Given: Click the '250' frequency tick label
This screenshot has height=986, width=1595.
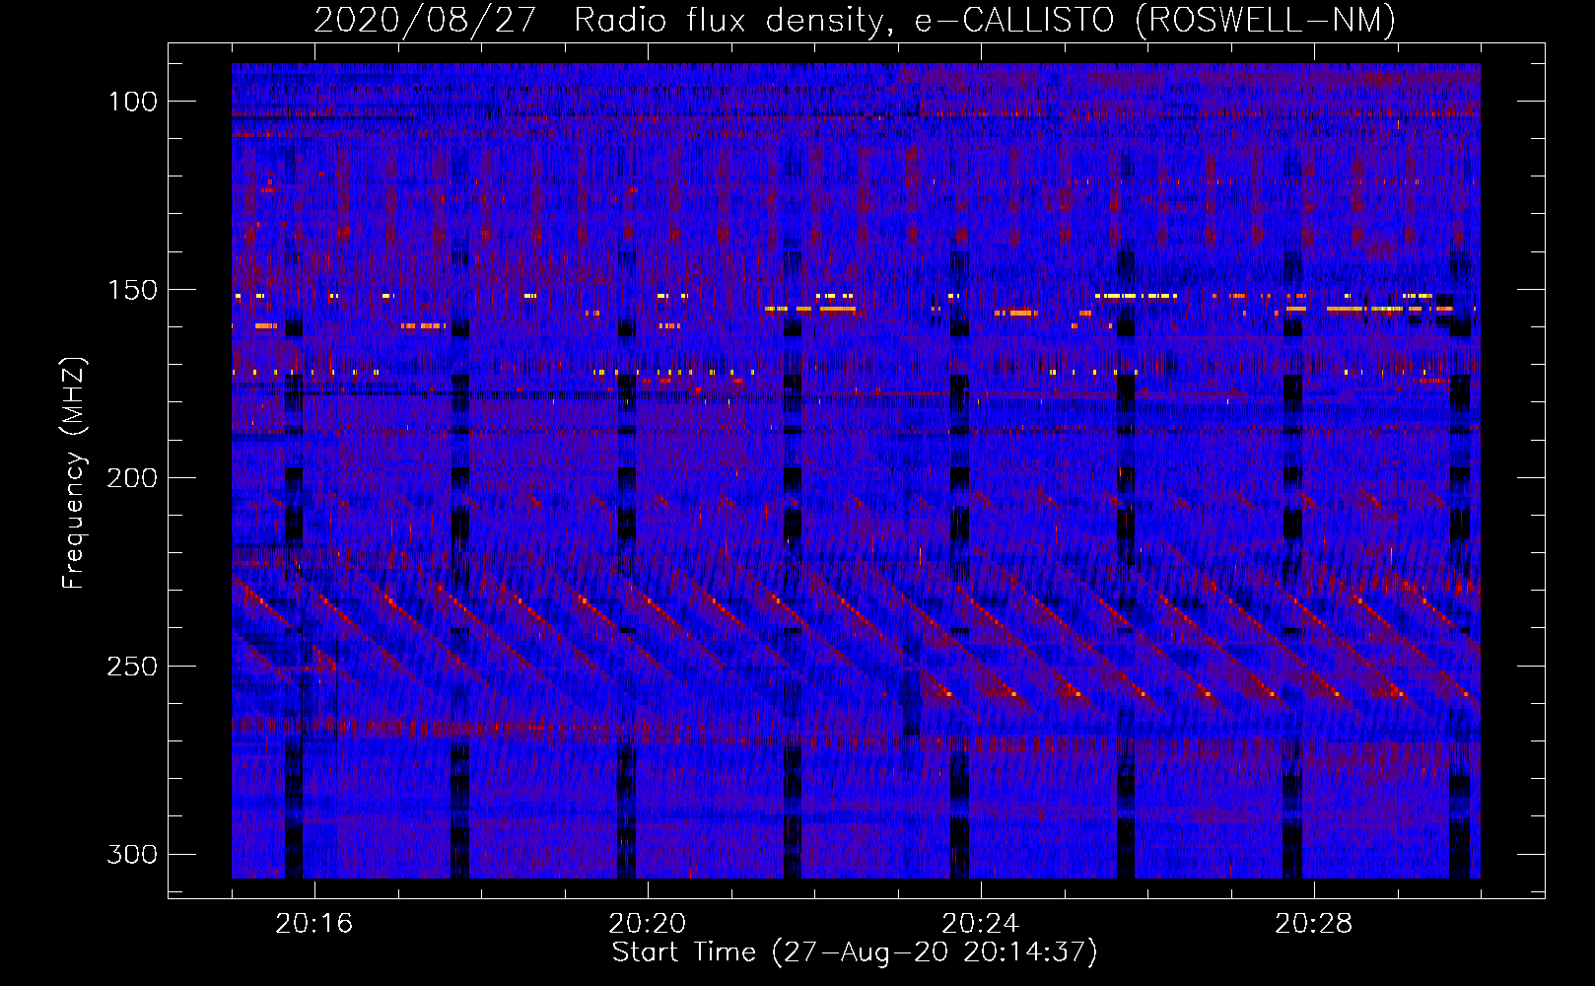Looking at the screenshot, I should tap(132, 667).
